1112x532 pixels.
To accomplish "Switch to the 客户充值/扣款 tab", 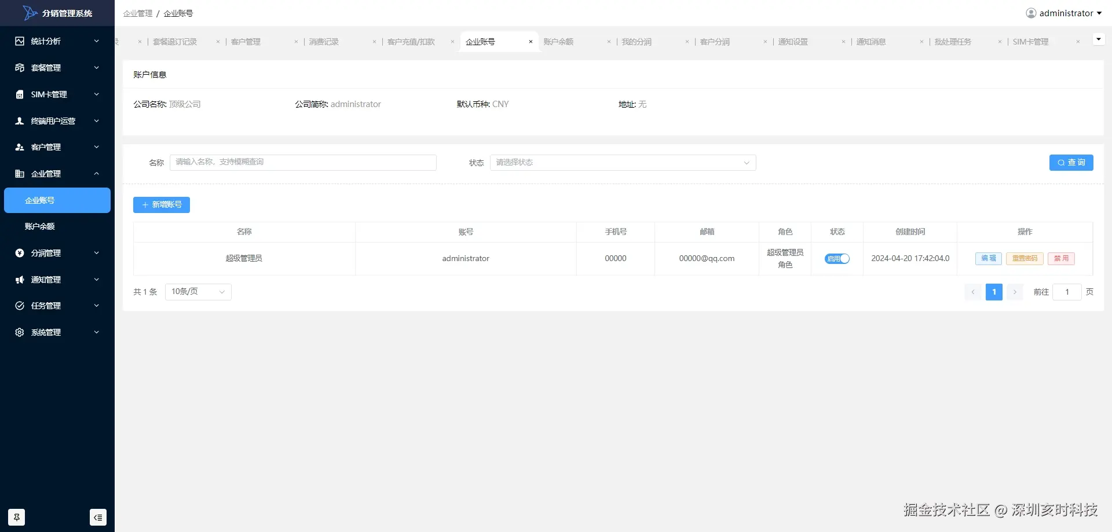I will [x=411, y=42].
